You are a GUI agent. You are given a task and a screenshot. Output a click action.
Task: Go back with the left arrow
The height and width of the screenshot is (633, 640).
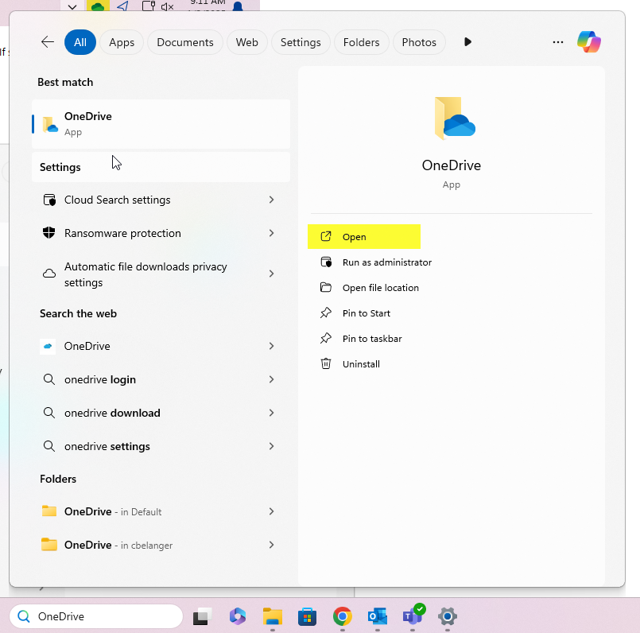(48, 42)
